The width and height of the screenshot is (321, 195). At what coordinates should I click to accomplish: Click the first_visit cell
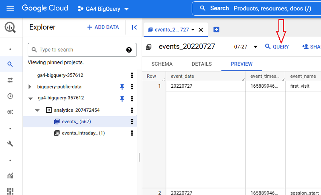coord(300,86)
